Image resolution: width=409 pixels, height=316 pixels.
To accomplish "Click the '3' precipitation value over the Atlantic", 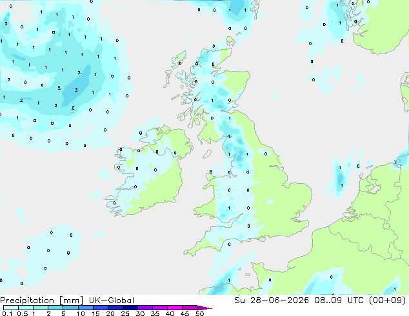I will [76, 90].
